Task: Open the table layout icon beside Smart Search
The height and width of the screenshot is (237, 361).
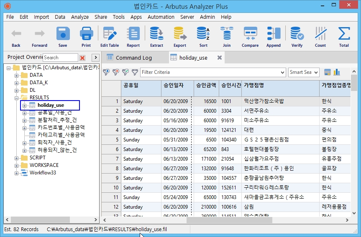Action: [x=327, y=72]
